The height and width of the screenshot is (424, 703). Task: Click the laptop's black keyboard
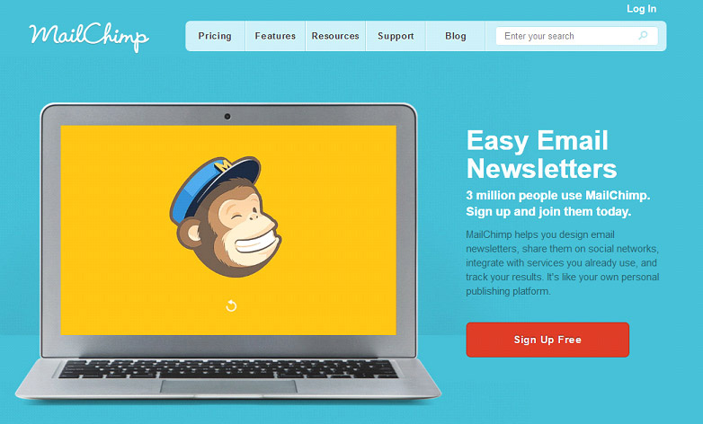click(228, 369)
